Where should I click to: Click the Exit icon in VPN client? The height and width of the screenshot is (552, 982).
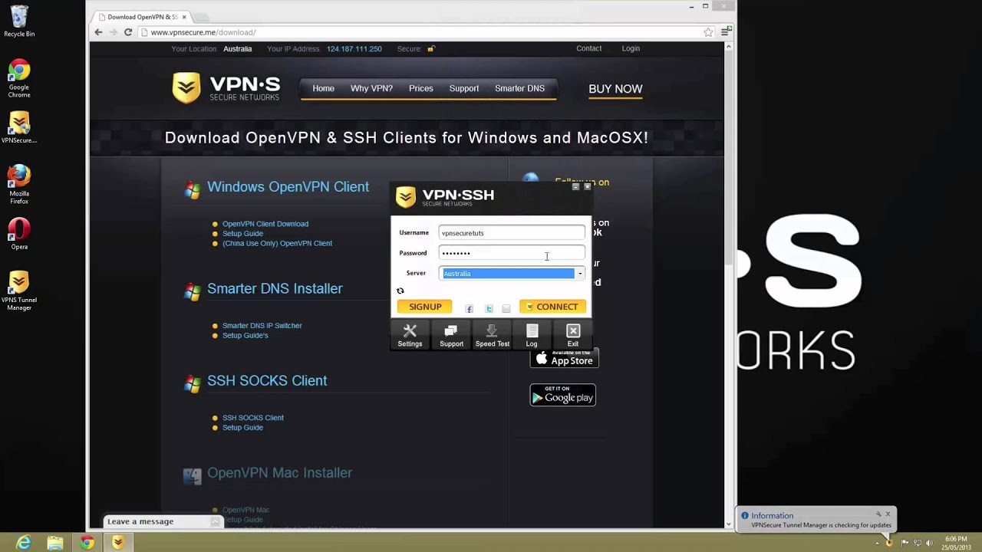coord(573,335)
